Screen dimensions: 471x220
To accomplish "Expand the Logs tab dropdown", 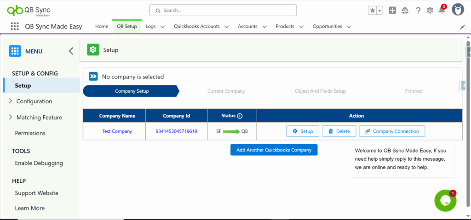I will [162, 27].
